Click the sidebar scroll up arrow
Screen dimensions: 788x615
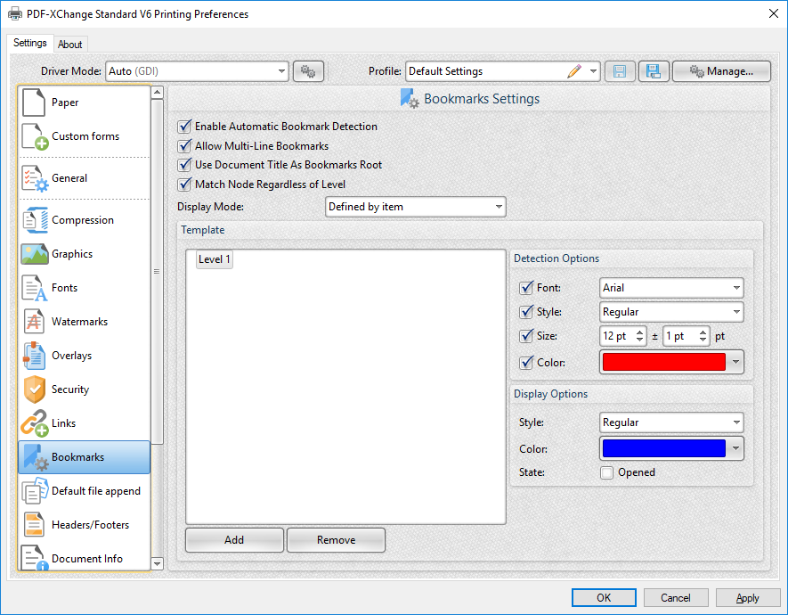tap(158, 93)
